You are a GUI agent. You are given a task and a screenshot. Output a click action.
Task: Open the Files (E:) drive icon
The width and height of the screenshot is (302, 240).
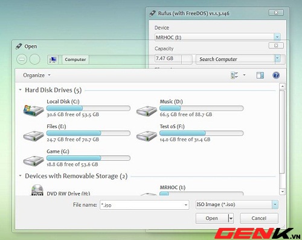[33, 135]
